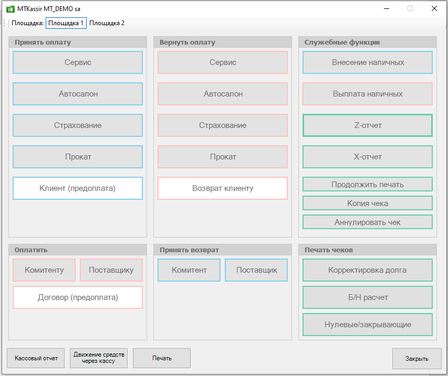Open Внесение наличных function

(368, 62)
